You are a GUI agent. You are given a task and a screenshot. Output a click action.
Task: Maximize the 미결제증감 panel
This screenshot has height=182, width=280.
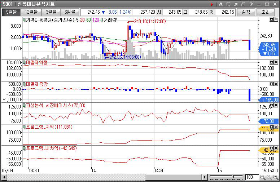(x=272, y=84)
